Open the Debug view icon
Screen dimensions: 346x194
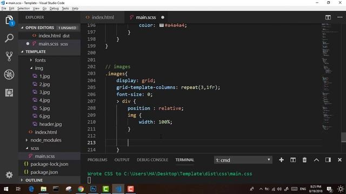tap(9, 74)
